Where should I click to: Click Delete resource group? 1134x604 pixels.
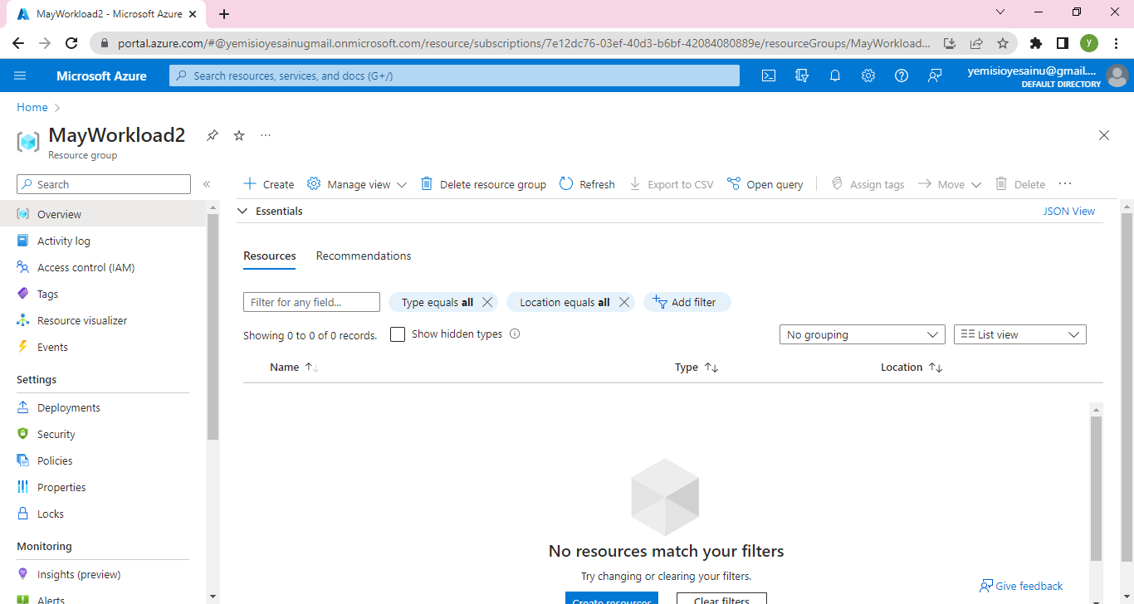[483, 184]
